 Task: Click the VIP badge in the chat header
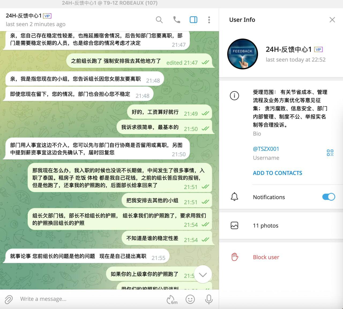click(x=47, y=16)
